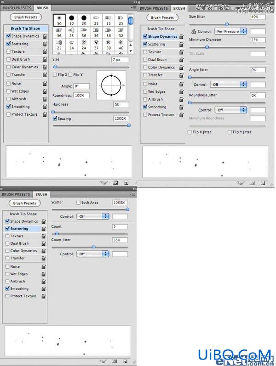Viewport: 276px width, 366px height.
Task: Click the Roundness field showing 100%
Action: [x=81, y=96]
